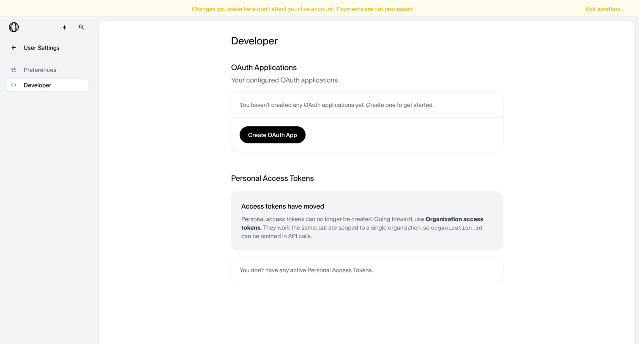The width and height of the screenshot is (639, 344).
Task: Click the Your configured OAuth applications subtitle
Action: point(284,80)
